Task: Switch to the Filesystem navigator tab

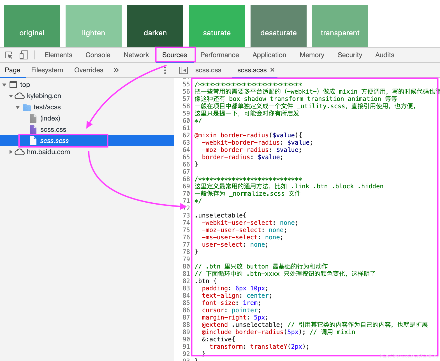Action: point(47,70)
